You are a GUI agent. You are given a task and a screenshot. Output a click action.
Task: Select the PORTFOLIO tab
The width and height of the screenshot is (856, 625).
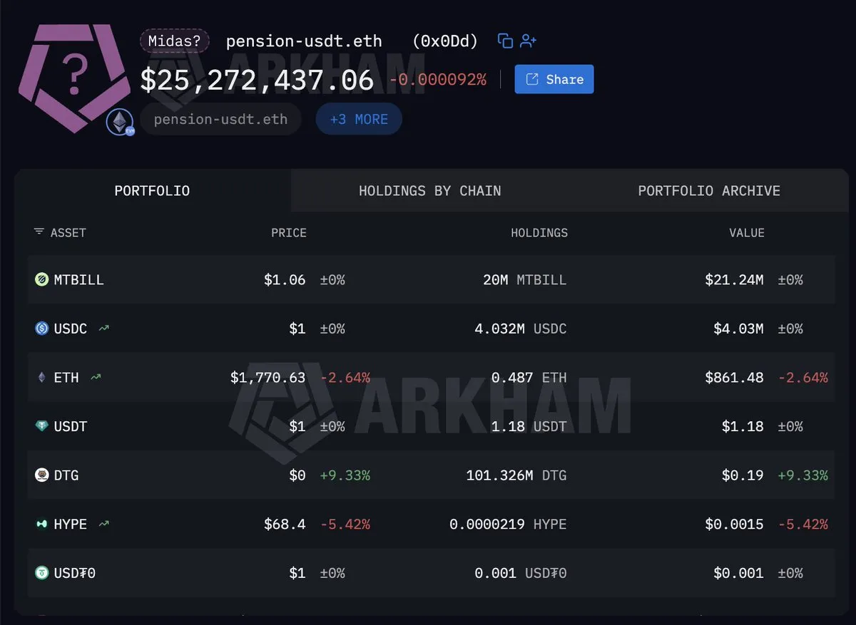(x=152, y=191)
